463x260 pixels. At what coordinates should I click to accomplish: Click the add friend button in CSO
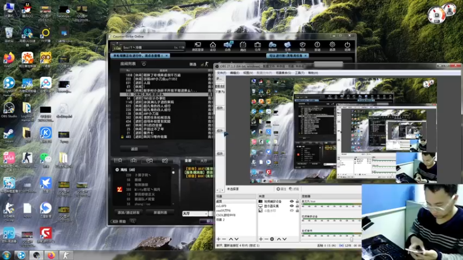[128, 212]
